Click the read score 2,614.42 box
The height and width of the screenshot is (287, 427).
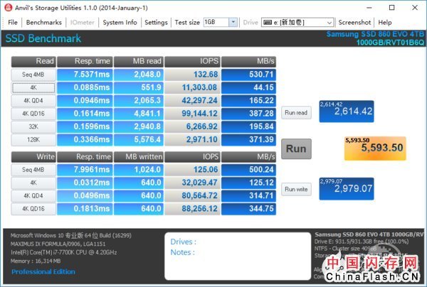coord(347,112)
